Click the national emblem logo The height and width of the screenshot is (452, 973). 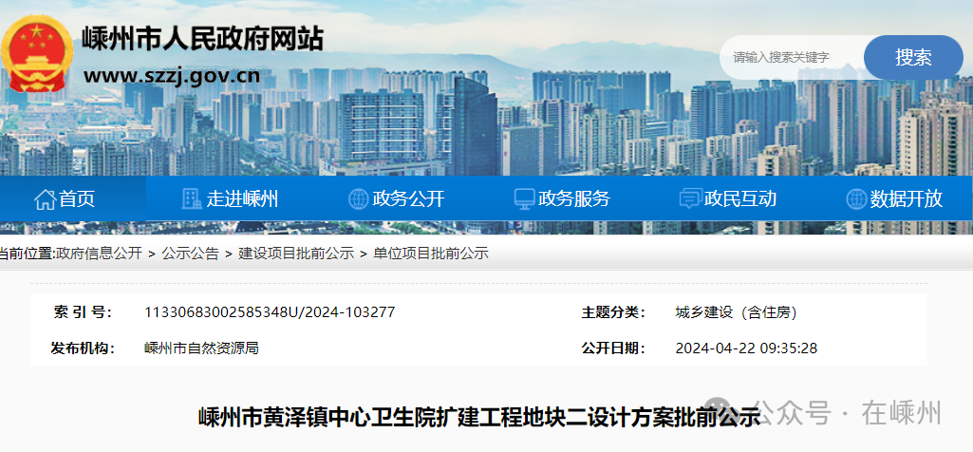37,53
